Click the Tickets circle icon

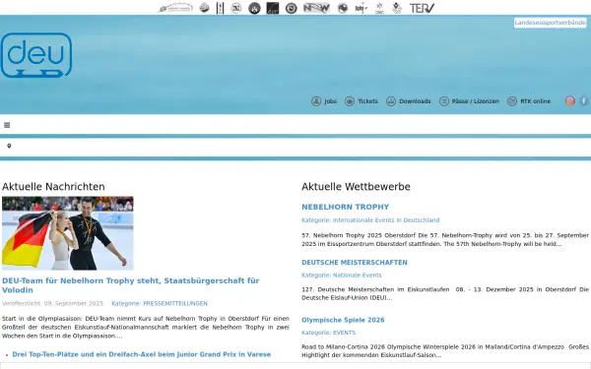point(350,101)
